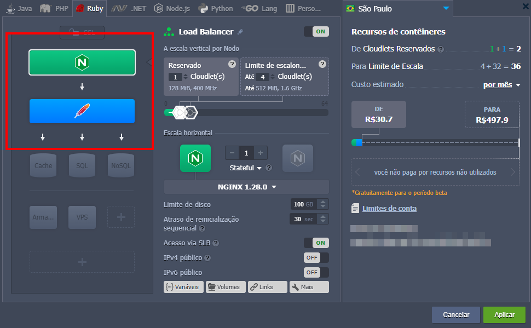This screenshot has height=328, width=531.
Task: Click the Load Balancer cluster icon
Action: pyautogui.click(x=169, y=32)
